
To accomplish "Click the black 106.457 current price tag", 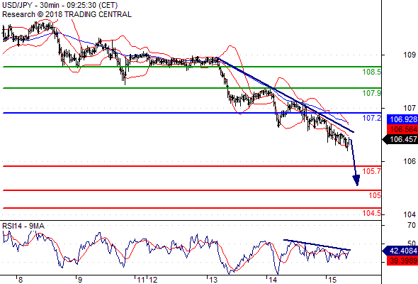I will click(400, 139).
